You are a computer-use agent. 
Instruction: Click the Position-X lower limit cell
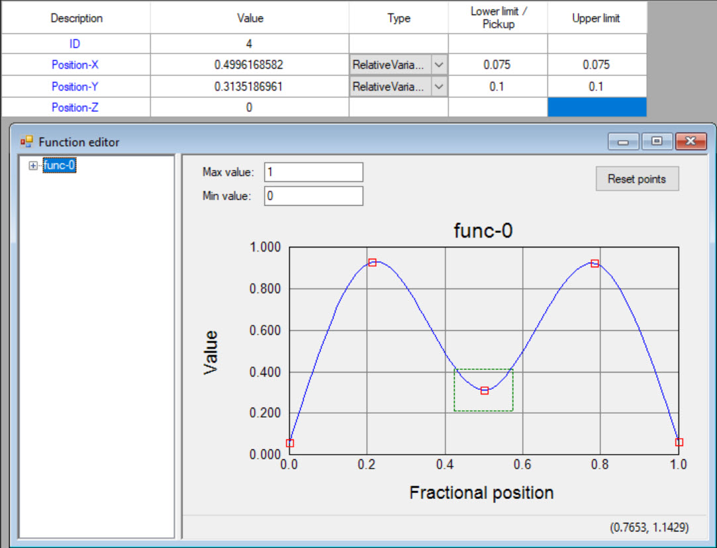tap(497, 65)
